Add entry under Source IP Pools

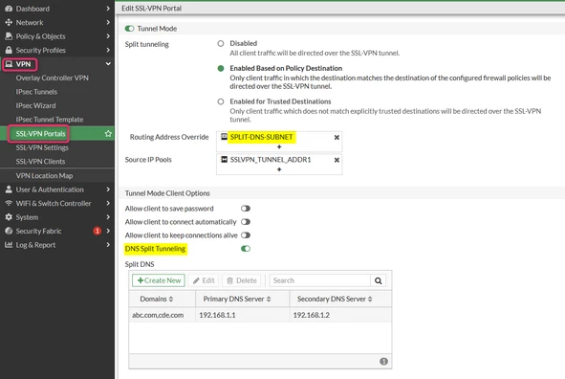coord(279,169)
